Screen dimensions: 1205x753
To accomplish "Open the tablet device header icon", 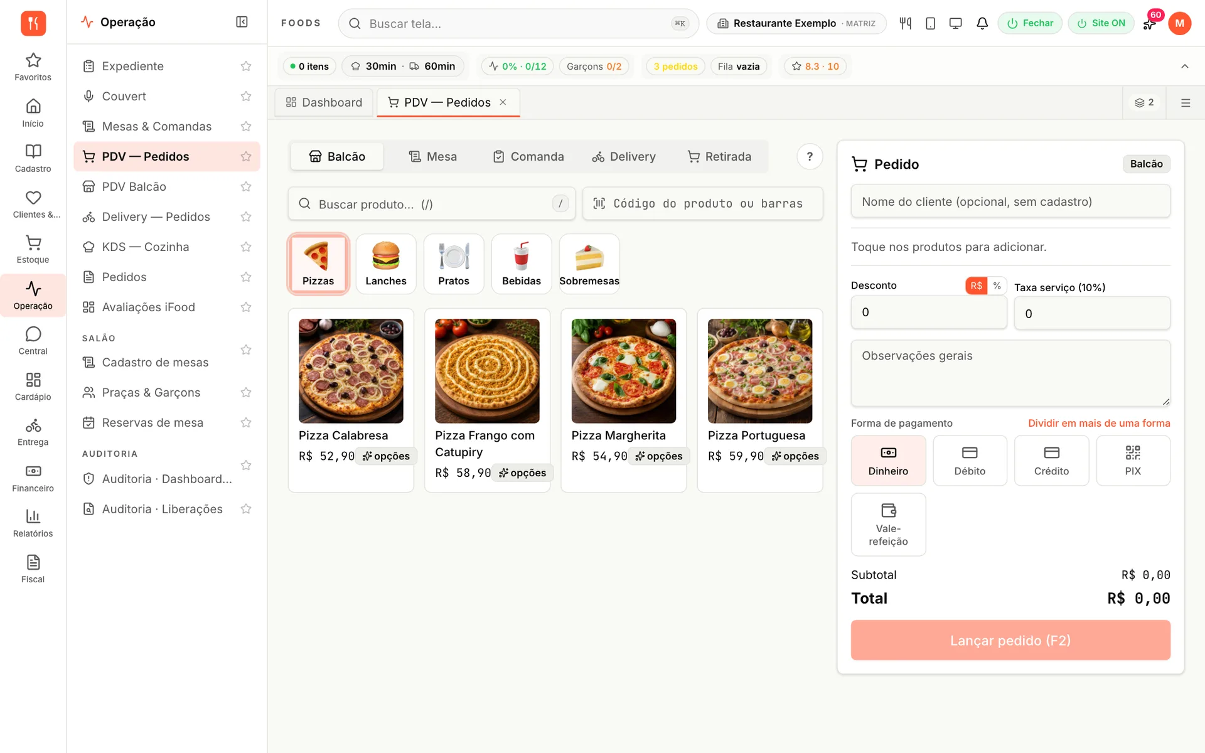I will point(931,23).
